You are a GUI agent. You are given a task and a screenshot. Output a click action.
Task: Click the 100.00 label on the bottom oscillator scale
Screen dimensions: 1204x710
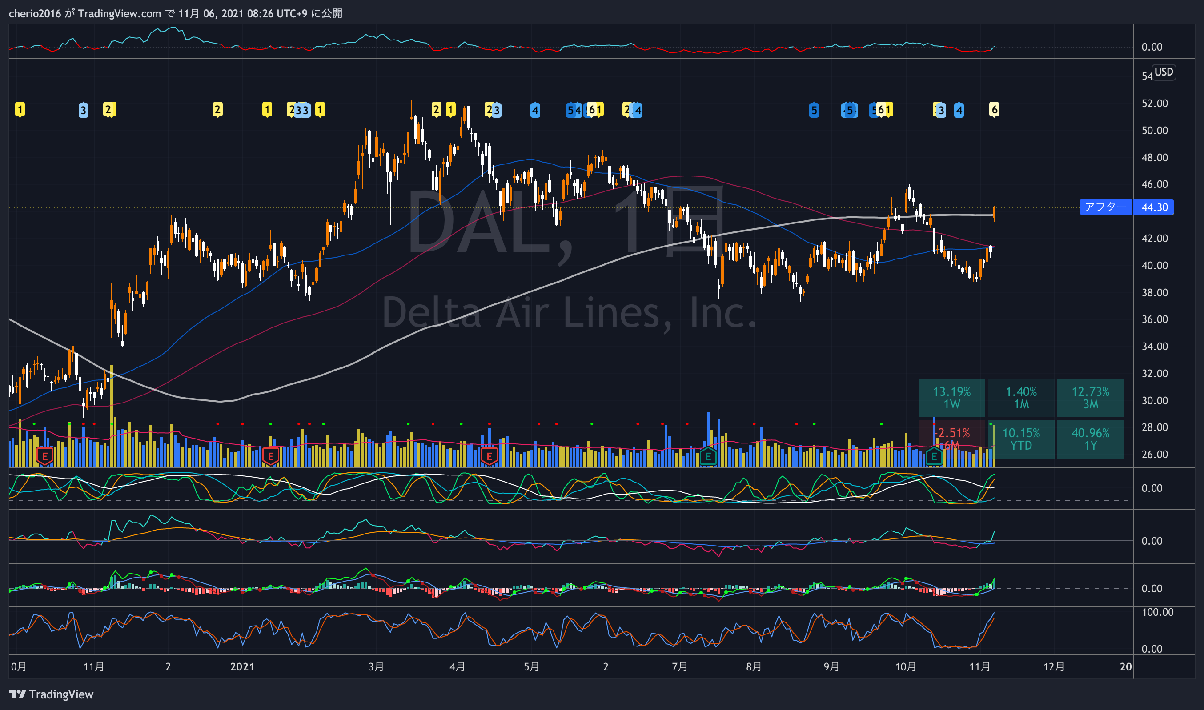1158,612
